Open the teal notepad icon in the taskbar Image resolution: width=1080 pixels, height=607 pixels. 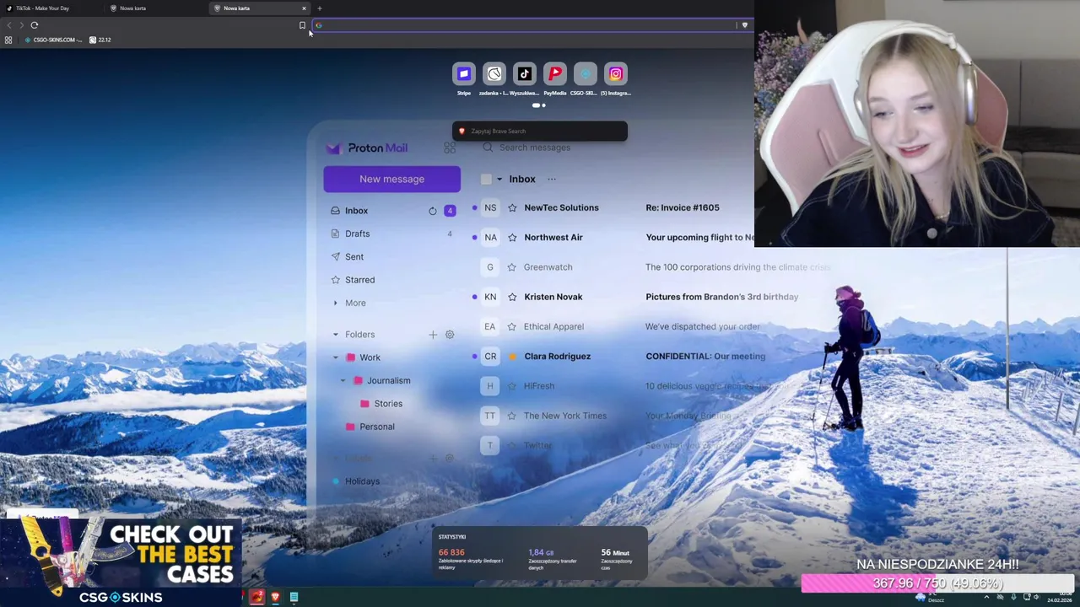294,597
